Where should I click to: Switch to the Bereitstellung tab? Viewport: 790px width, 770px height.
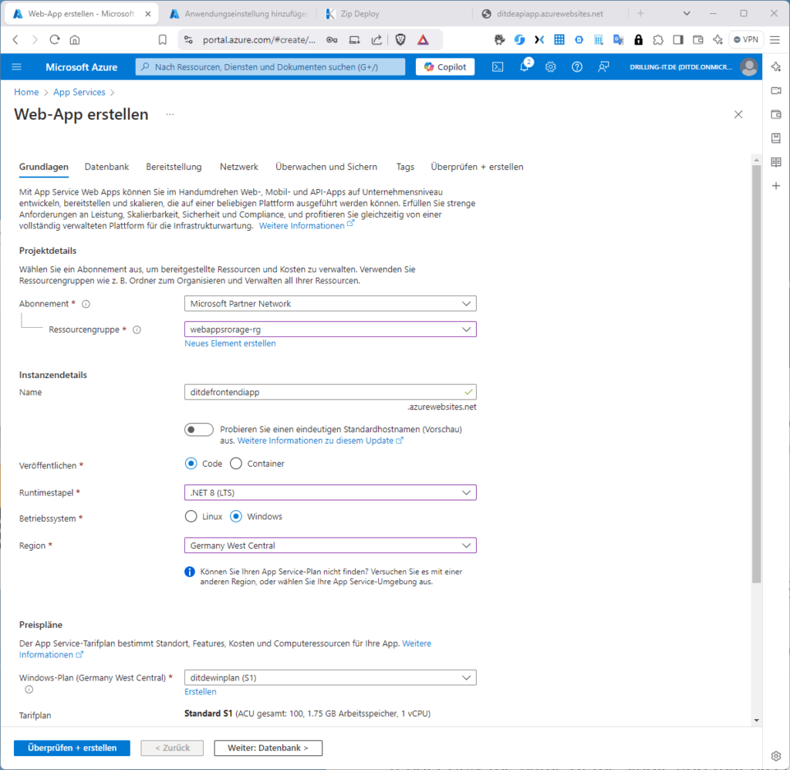[174, 167]
